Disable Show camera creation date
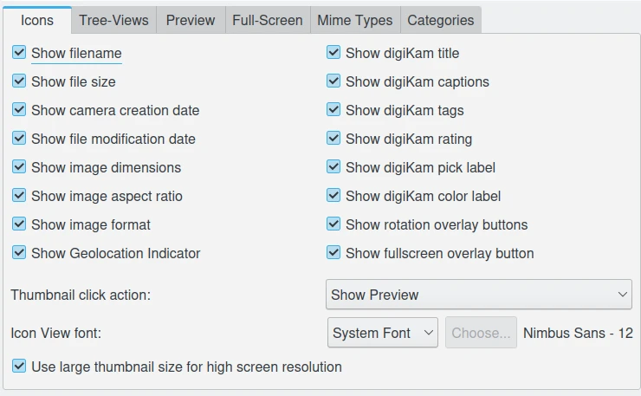The image size is (641, 396). click(19, 111)
